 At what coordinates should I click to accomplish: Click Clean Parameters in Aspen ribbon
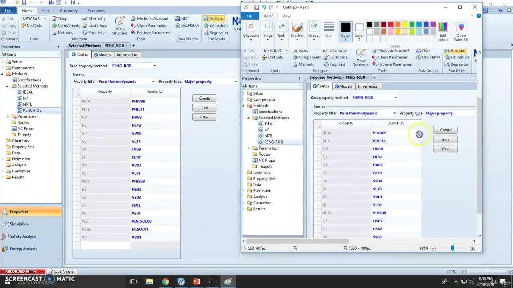tap(148, 26)
